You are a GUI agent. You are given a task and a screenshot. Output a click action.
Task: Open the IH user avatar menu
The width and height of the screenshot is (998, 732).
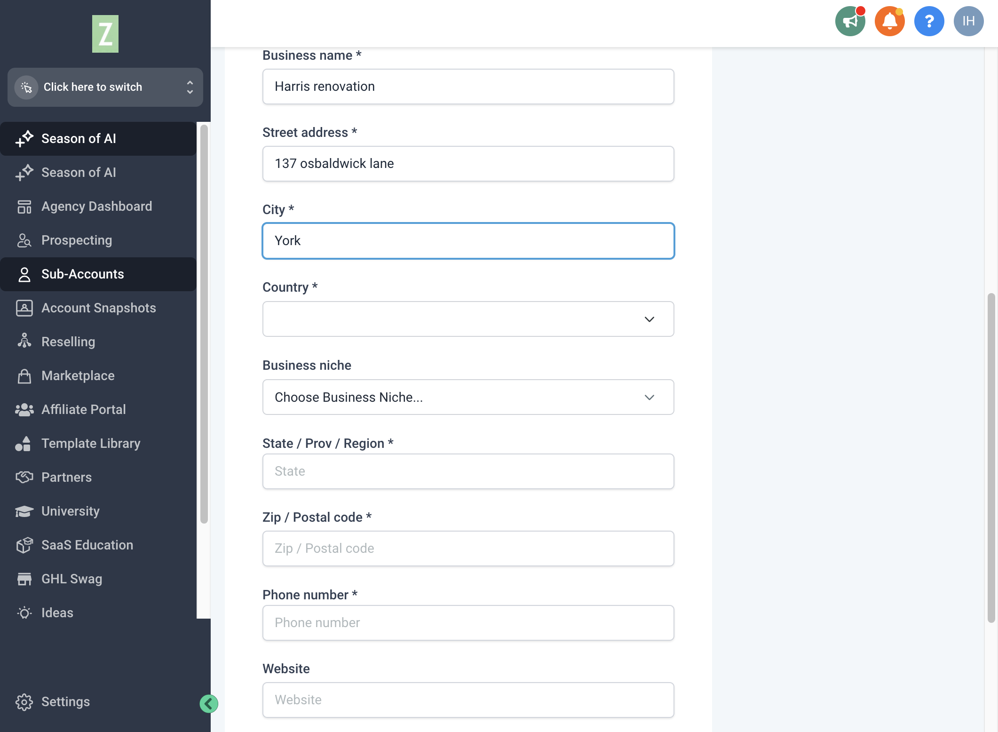click(968, 21)
